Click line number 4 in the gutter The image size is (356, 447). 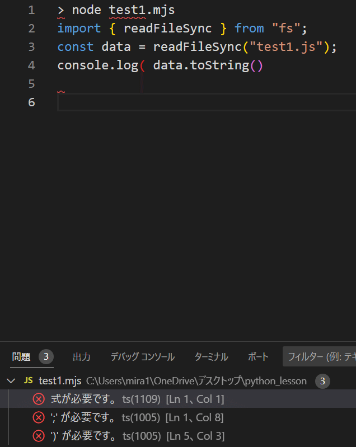click(32, 65)
